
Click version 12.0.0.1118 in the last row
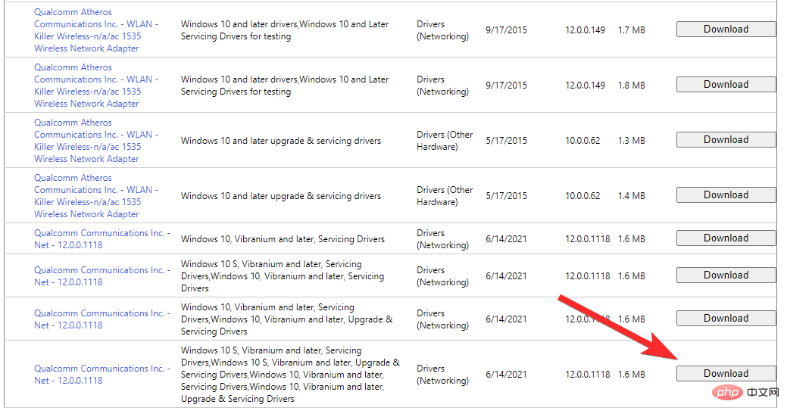click(x=588, y=375)
